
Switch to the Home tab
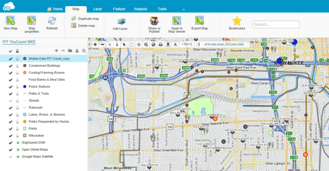tap(55, 9)
